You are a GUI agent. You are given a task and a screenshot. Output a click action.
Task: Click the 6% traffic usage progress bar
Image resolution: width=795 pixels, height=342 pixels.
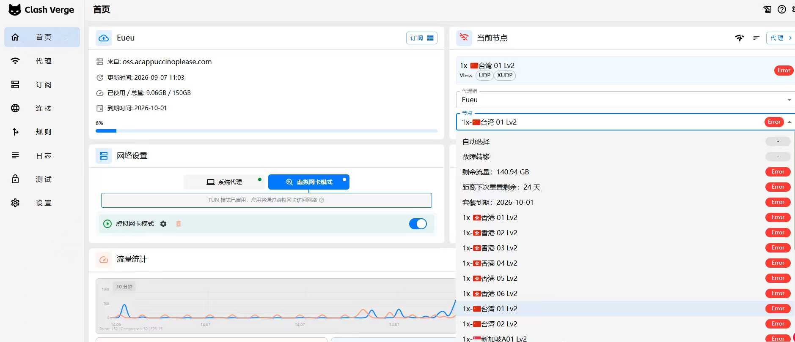coord(267,131)
